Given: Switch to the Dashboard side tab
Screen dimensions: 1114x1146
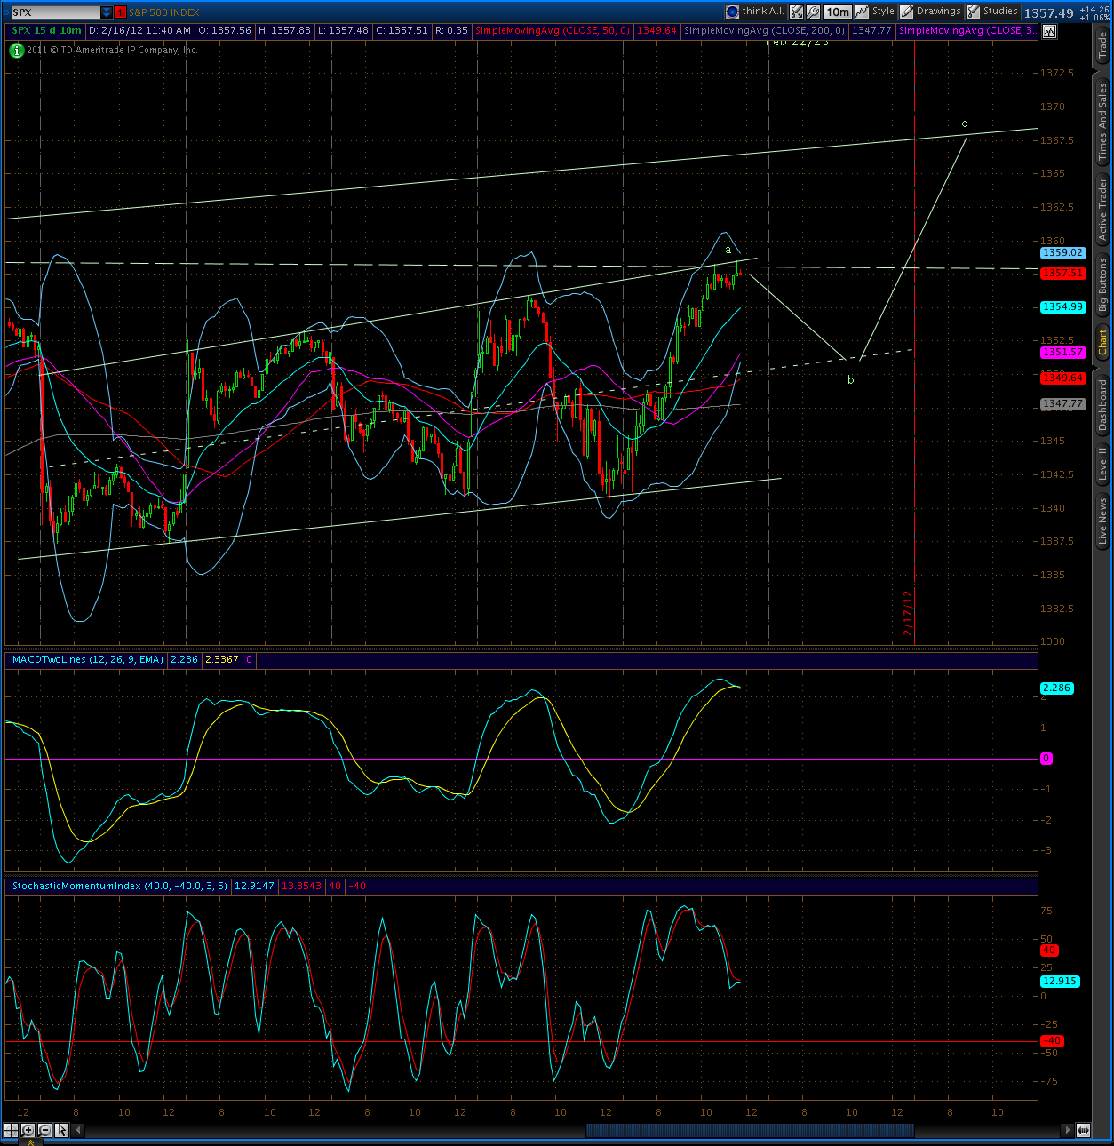Looking at the screenshot, I should [1102, 405].
